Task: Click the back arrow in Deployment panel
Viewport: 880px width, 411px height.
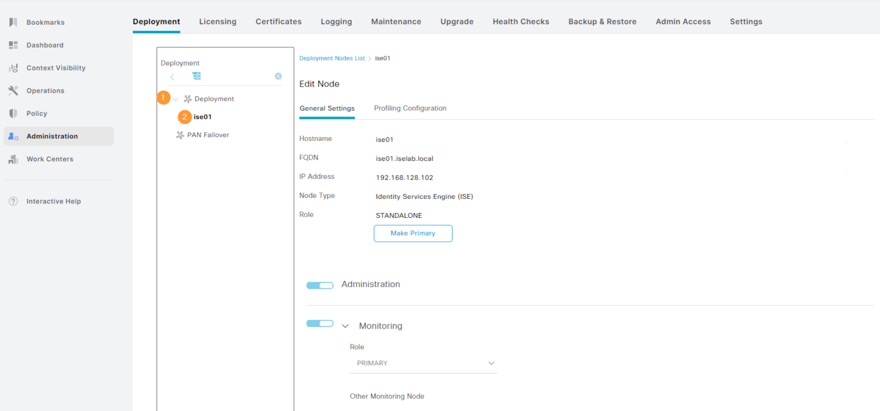Action: point(172,76)
